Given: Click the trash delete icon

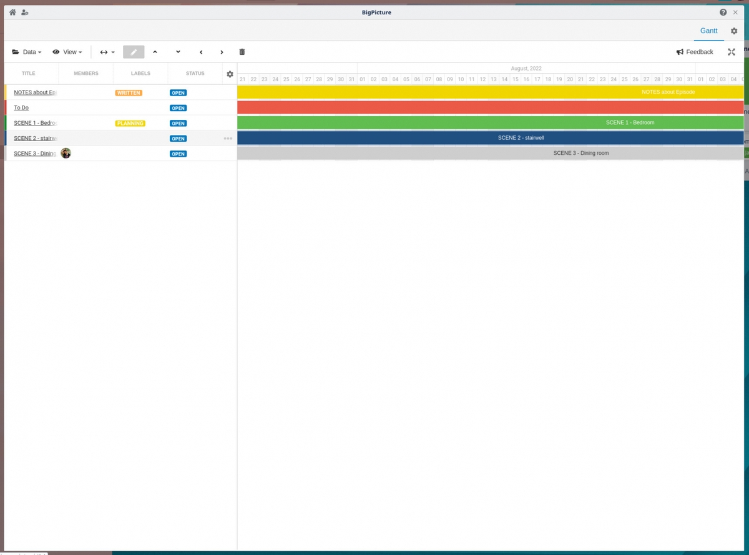Looking at the screenshot, I should pyautogui.click(x=242, y=52).
